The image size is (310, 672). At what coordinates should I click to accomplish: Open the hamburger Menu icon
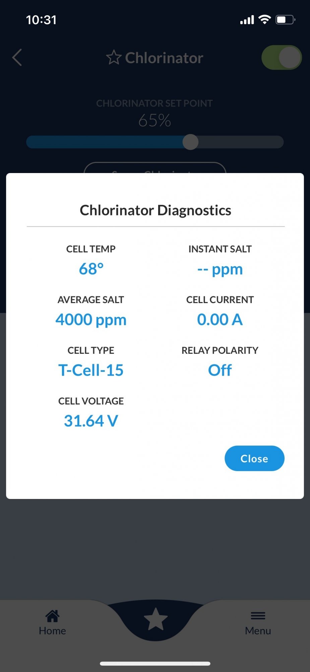(x=258, y=616)
